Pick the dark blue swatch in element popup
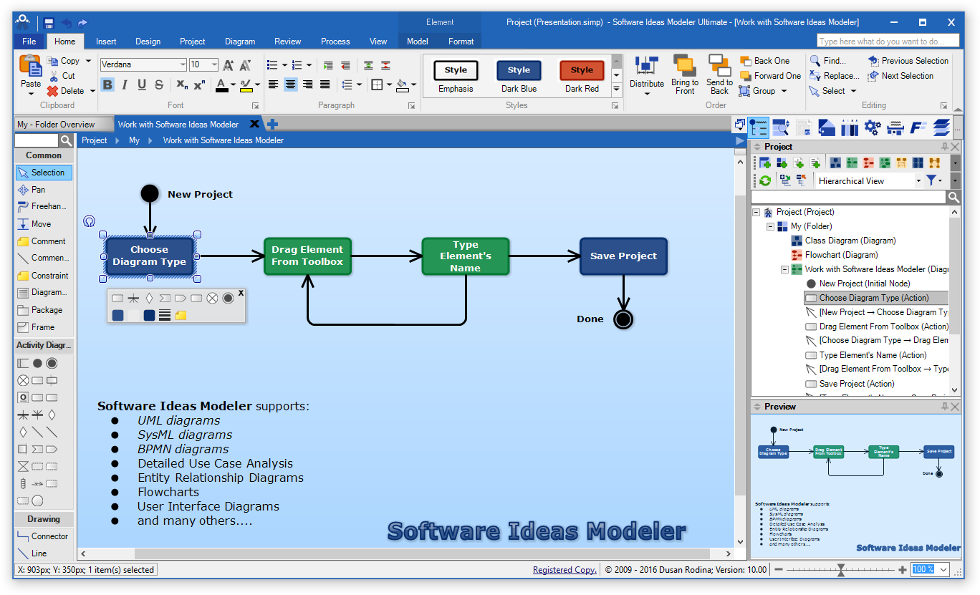 coord(149,314)
